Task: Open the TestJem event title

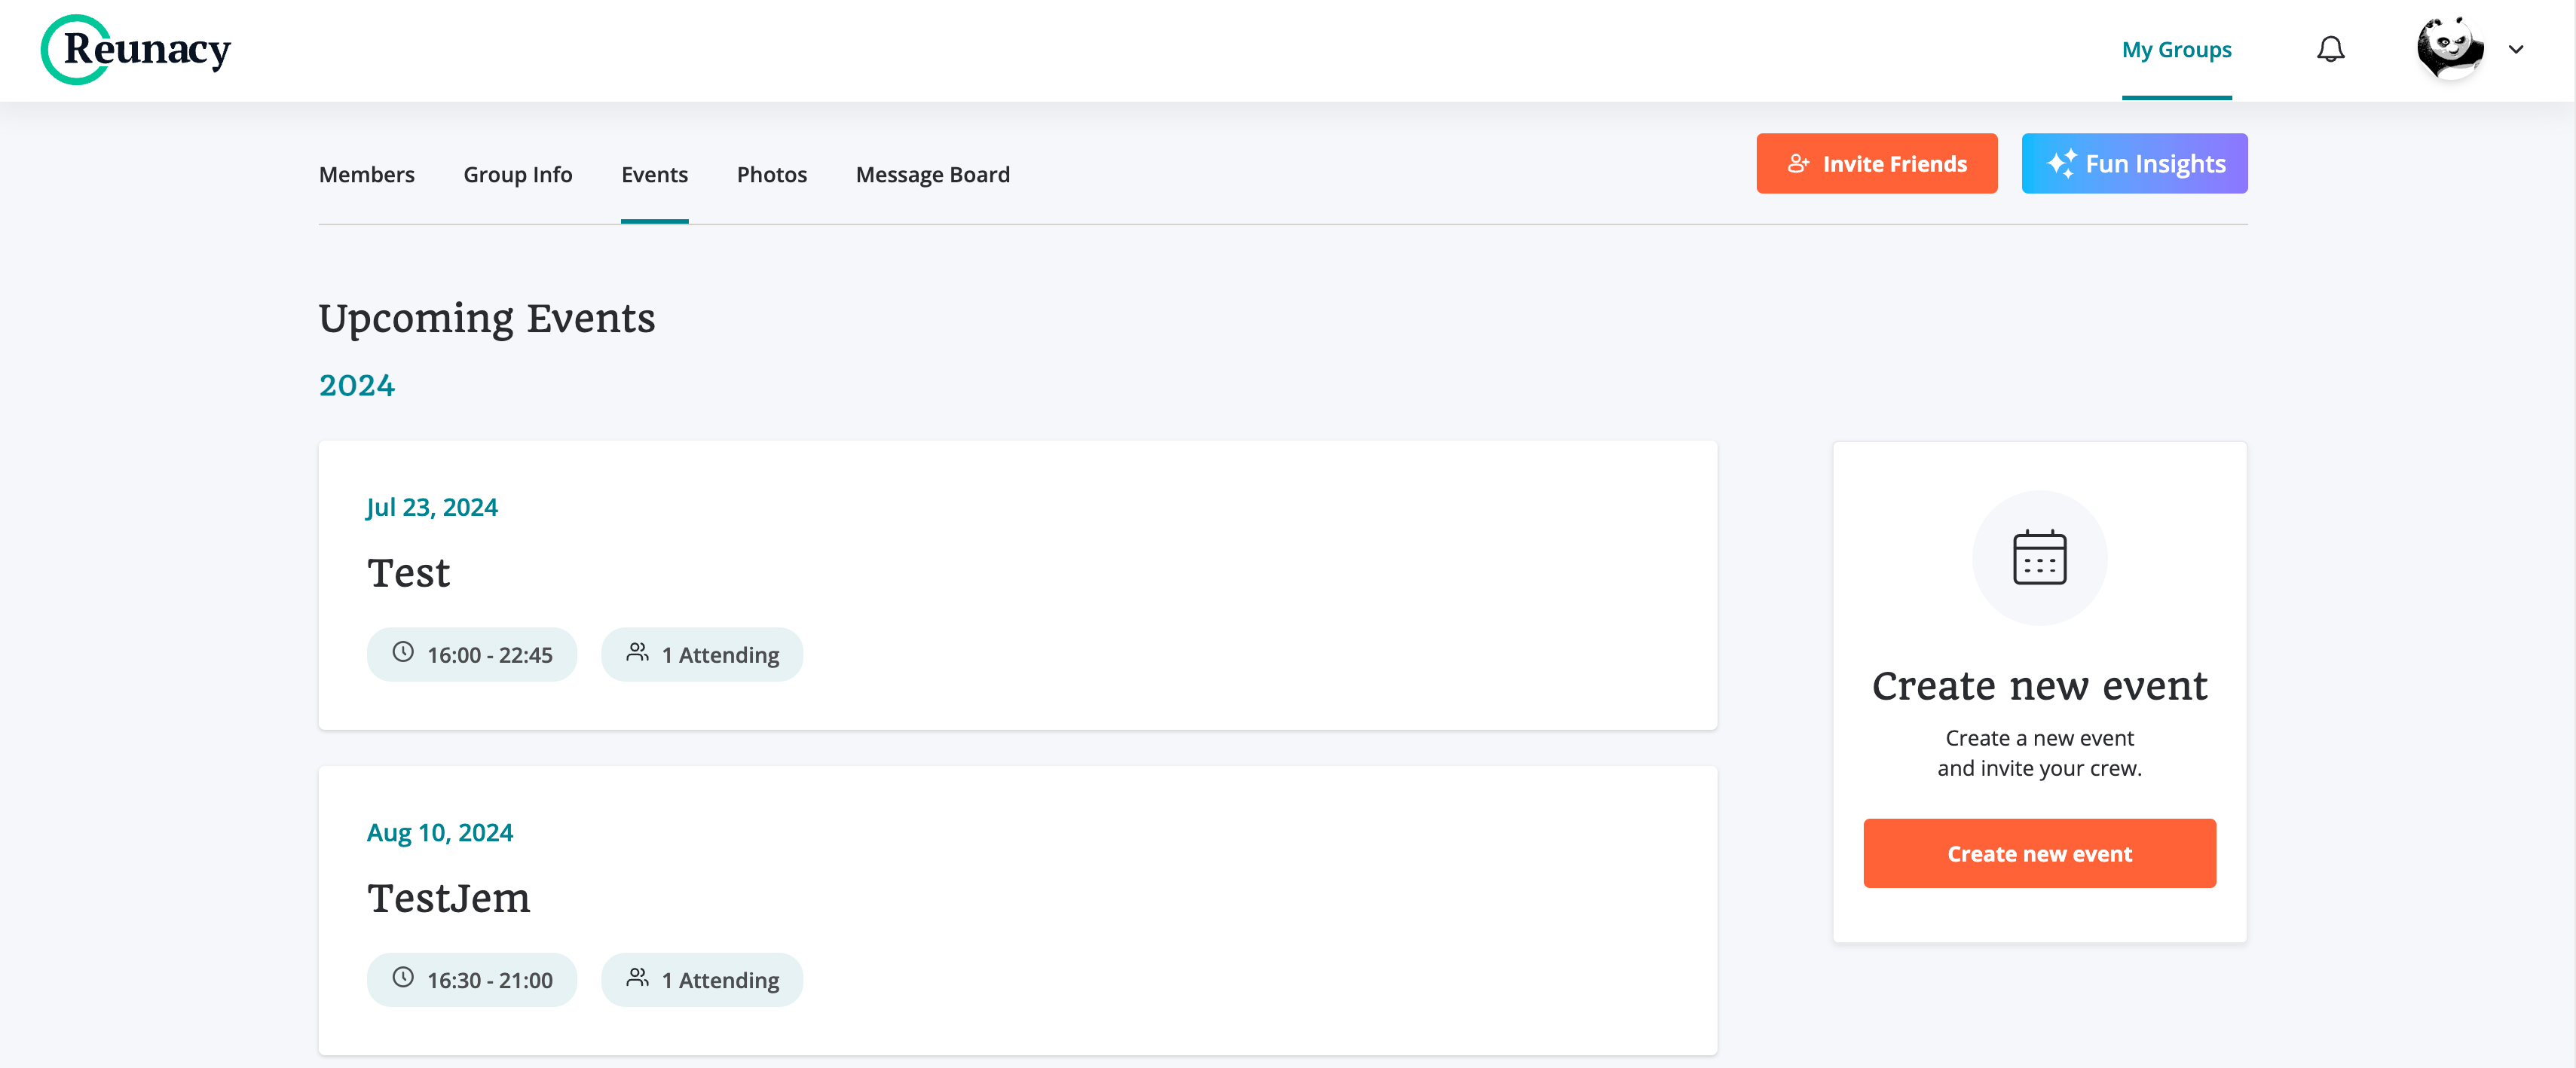Action: point(448,899)
